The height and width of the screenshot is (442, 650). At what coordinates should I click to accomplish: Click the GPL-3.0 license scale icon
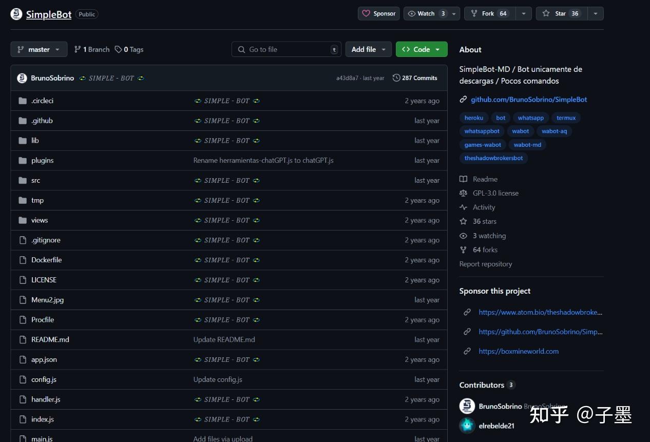point(463,193)
